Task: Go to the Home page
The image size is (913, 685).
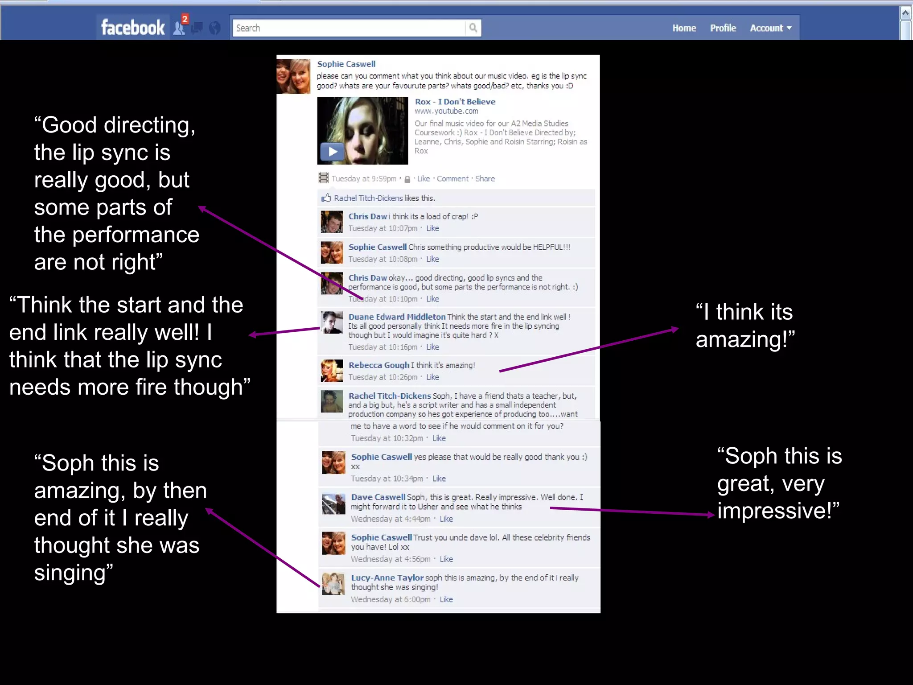Action: coord(684,28)
